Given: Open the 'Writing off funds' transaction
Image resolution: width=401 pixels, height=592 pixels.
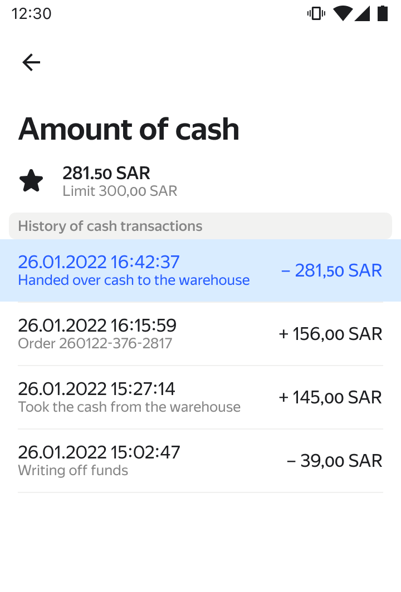Looking at the screenshot, I should tap(73, 470).
